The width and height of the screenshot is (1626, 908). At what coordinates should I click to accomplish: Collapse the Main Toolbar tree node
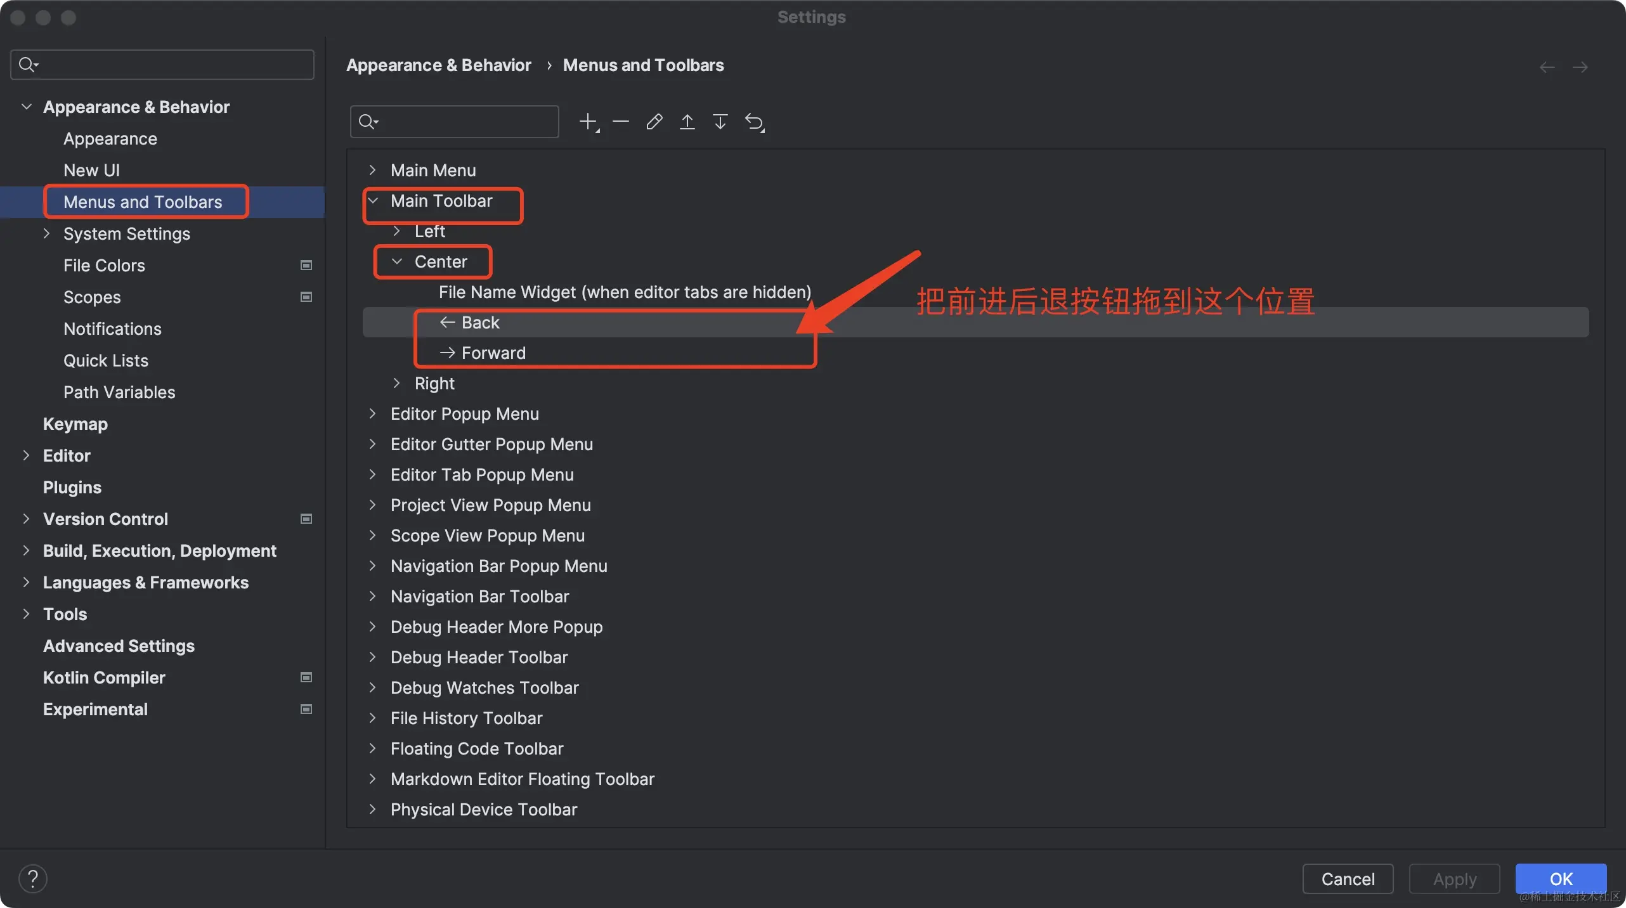pyautogui.click(x=373, y=201)
